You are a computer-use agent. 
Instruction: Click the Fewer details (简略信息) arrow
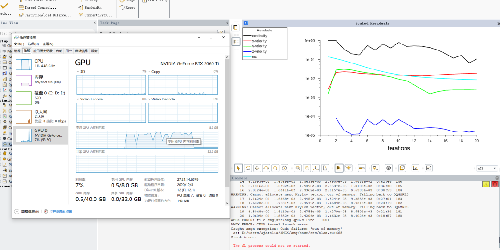pyautogui.click(x=17, y=212)
